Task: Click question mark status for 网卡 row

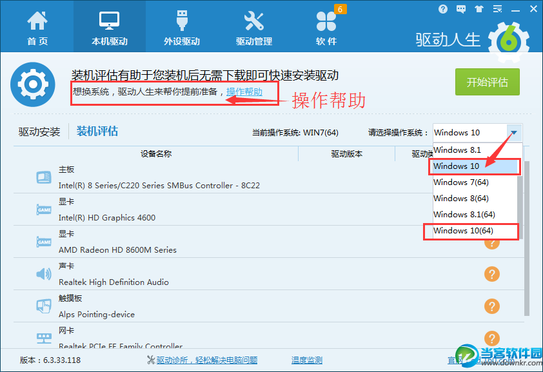Action: coord(492,338)
